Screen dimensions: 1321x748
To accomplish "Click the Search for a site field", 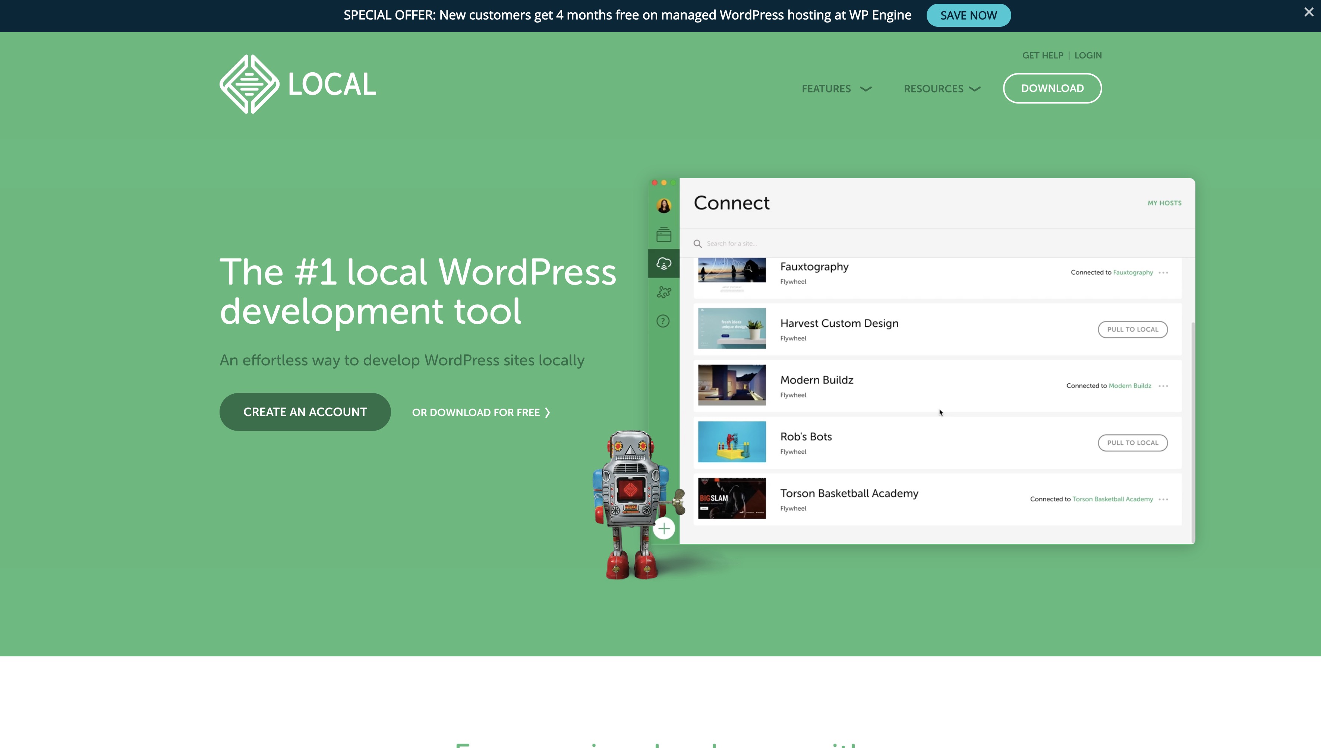I will (937, 244).
